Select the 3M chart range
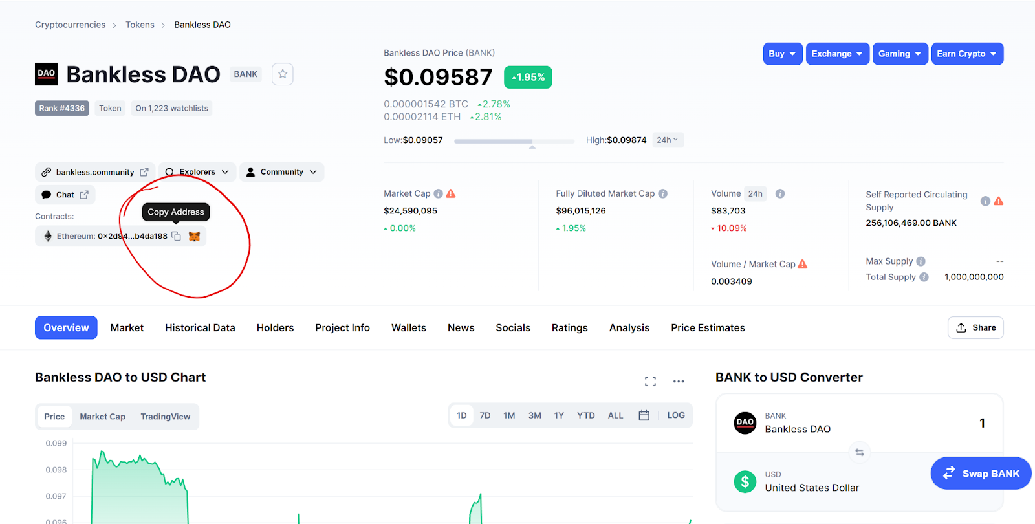Image resolution: width=1035 pixels, height=524 pixels. click(535, 415)
